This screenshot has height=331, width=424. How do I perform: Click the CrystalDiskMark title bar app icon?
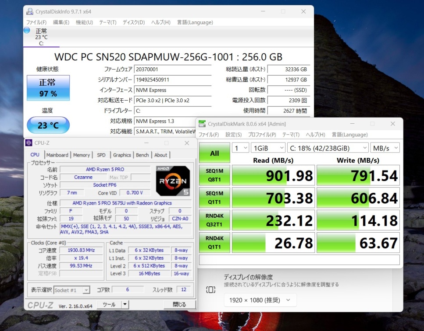point(202,124)
